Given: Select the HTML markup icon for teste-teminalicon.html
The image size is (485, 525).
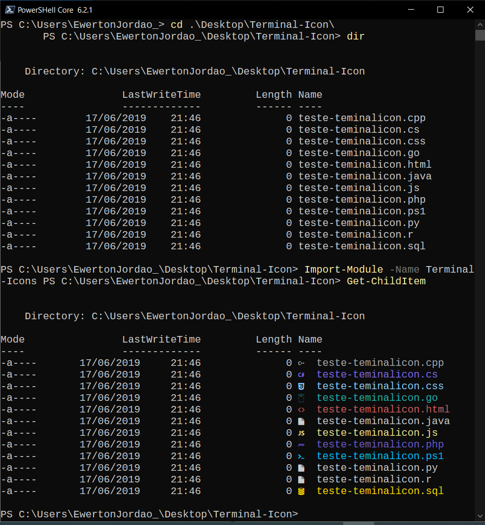Looking at the screenshot, I should click(x=301, y=409).
